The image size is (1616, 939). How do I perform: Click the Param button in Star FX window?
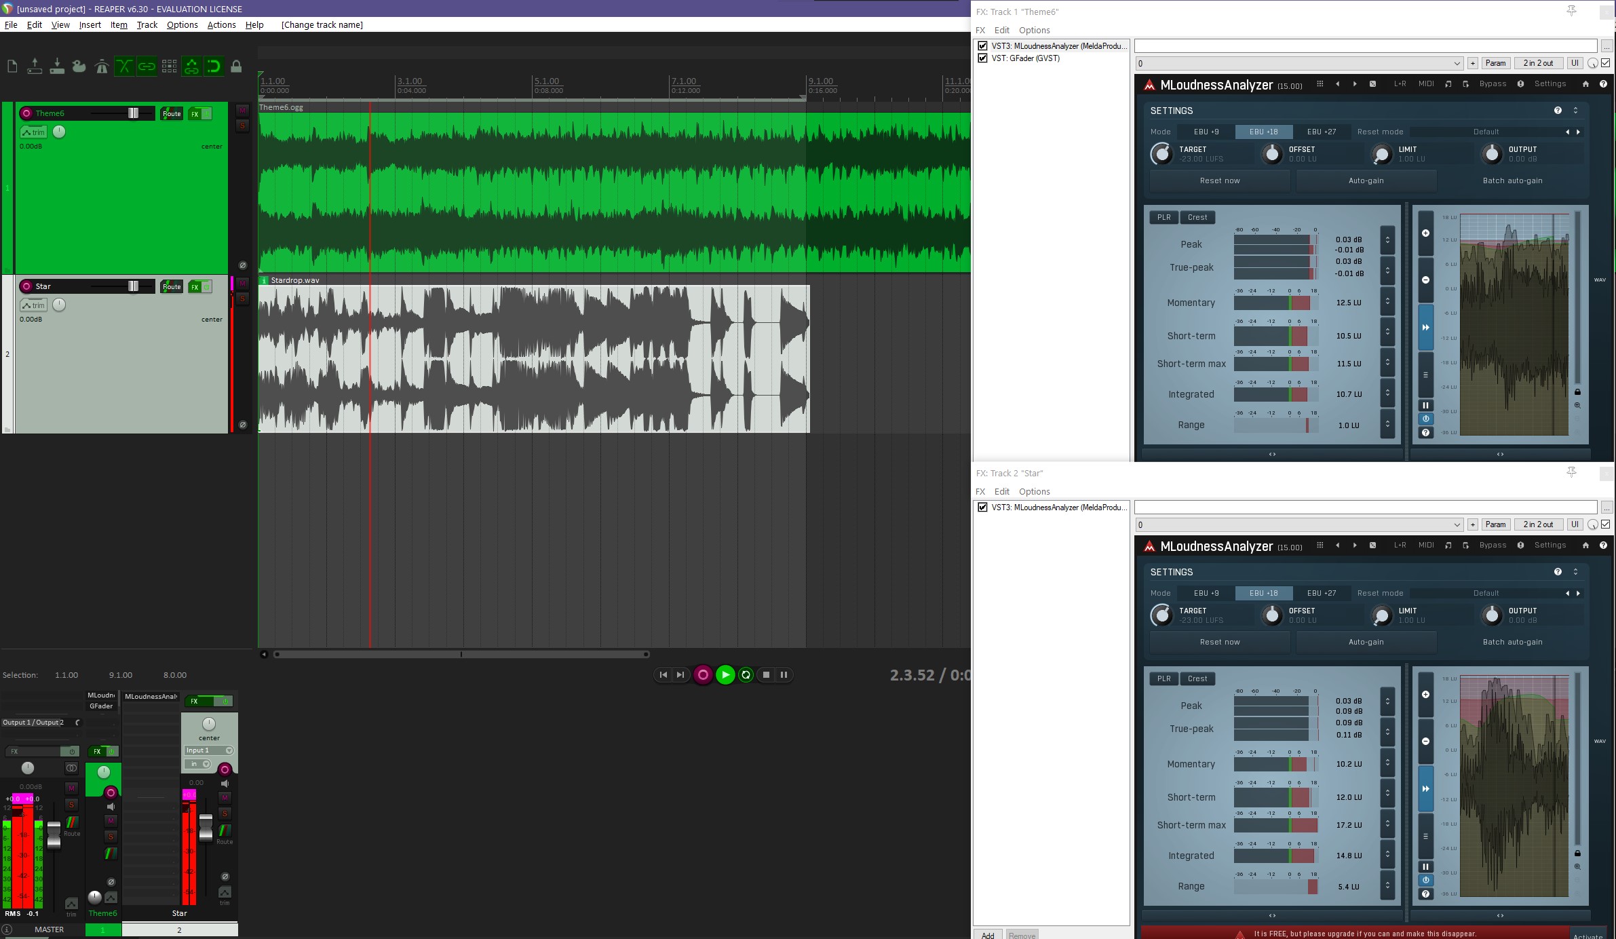[x=1495, y=524]
